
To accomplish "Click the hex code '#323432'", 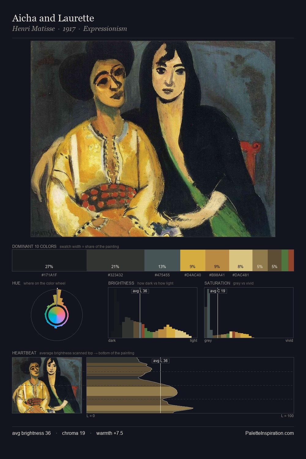I will [115, 275].
